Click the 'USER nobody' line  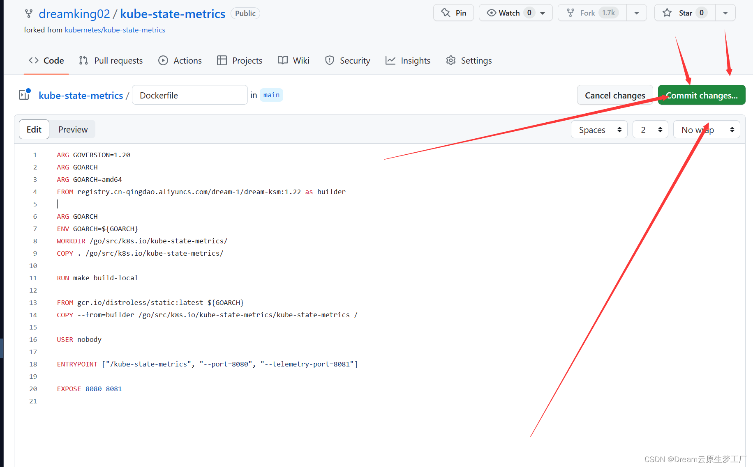click(x=79, y=339)
